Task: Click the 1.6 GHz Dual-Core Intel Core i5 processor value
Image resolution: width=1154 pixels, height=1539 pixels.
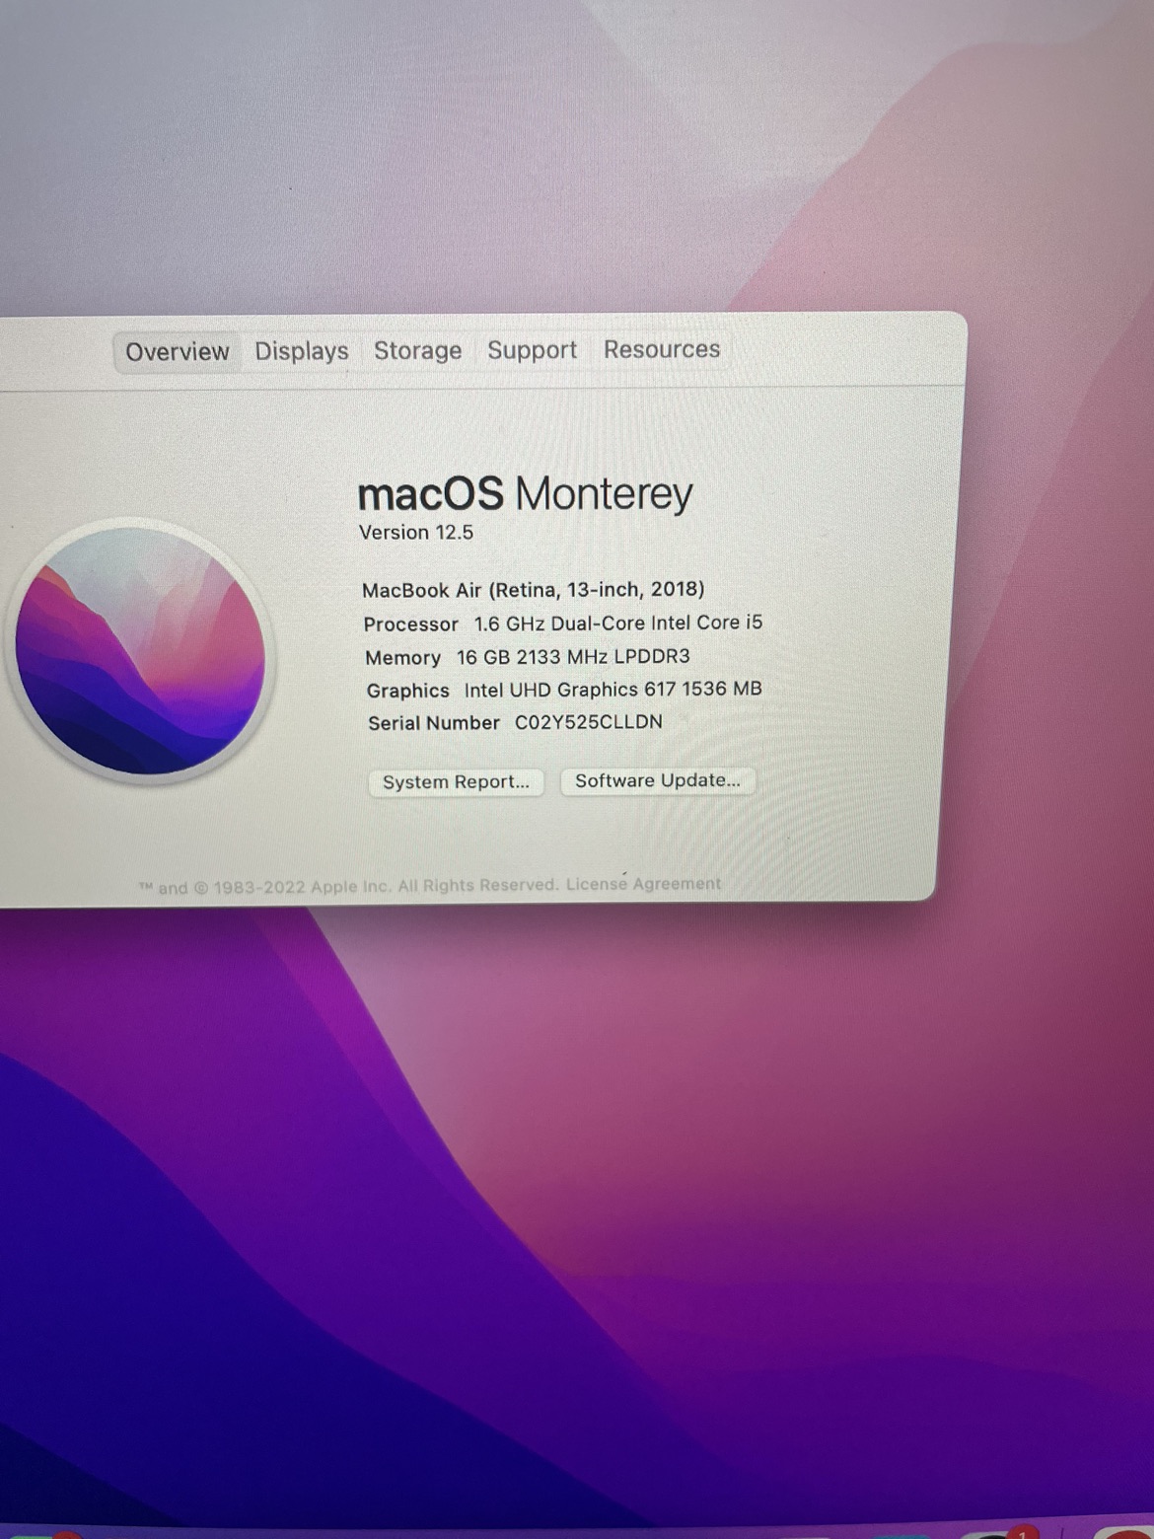Action: pos(618,623)
